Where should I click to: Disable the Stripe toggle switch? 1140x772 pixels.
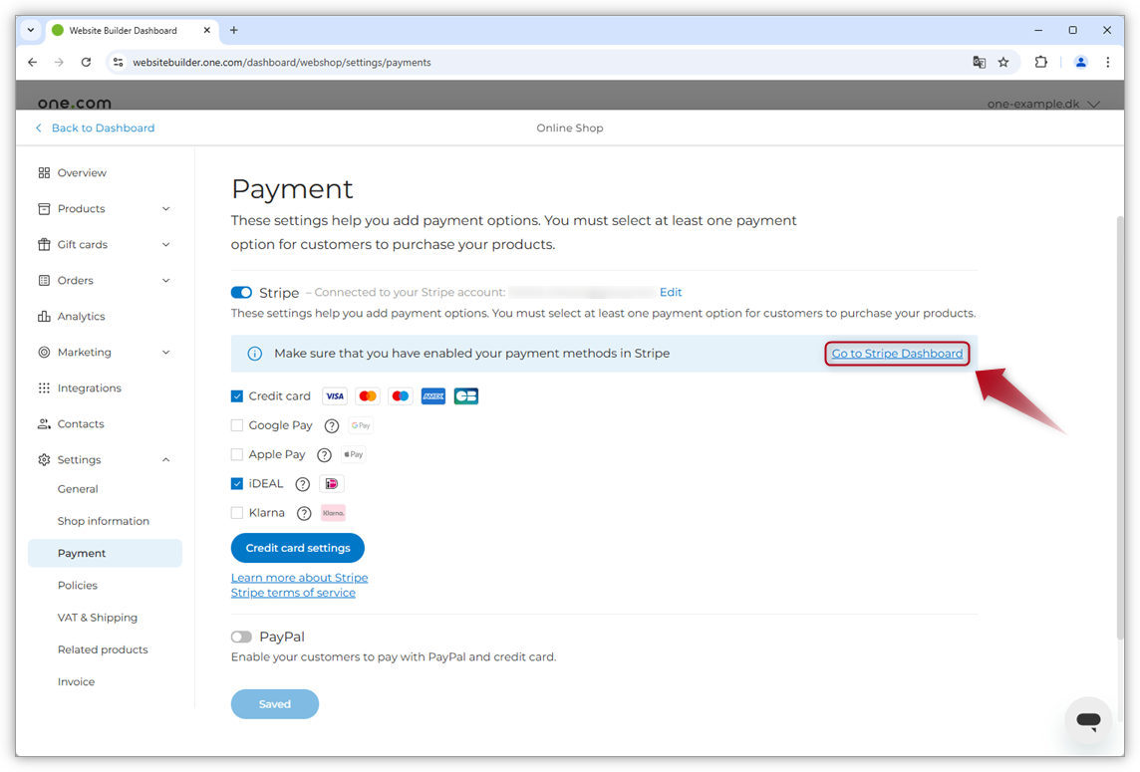tap(241, 293)
